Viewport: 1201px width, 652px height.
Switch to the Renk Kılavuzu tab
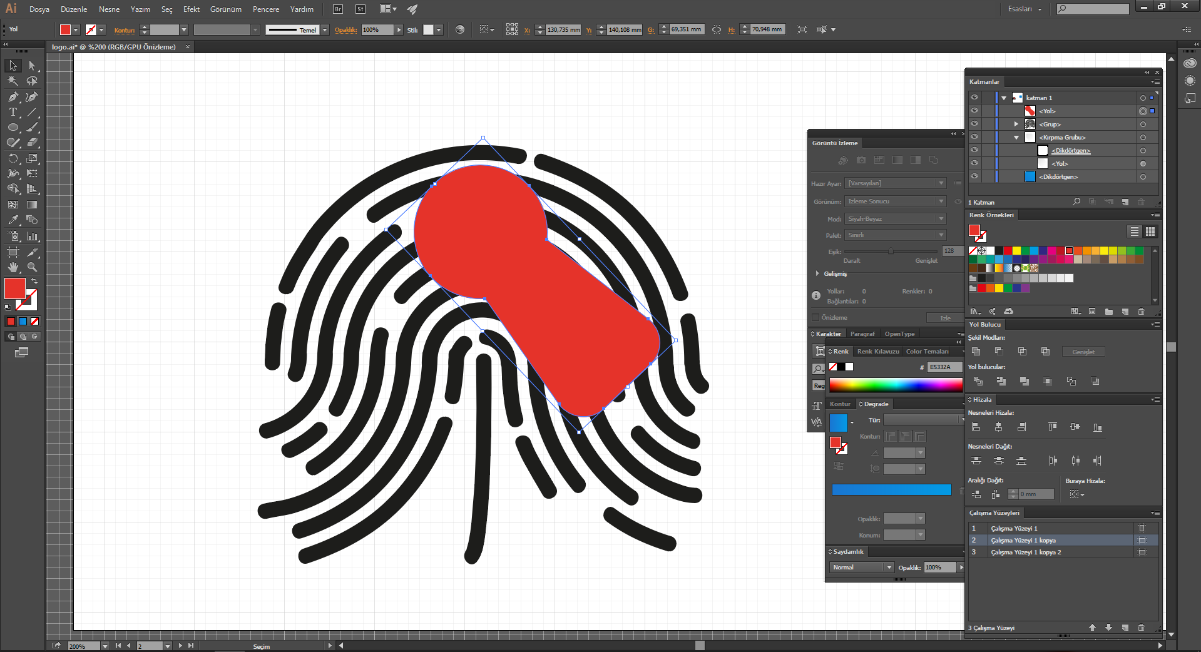pos(878,352)
